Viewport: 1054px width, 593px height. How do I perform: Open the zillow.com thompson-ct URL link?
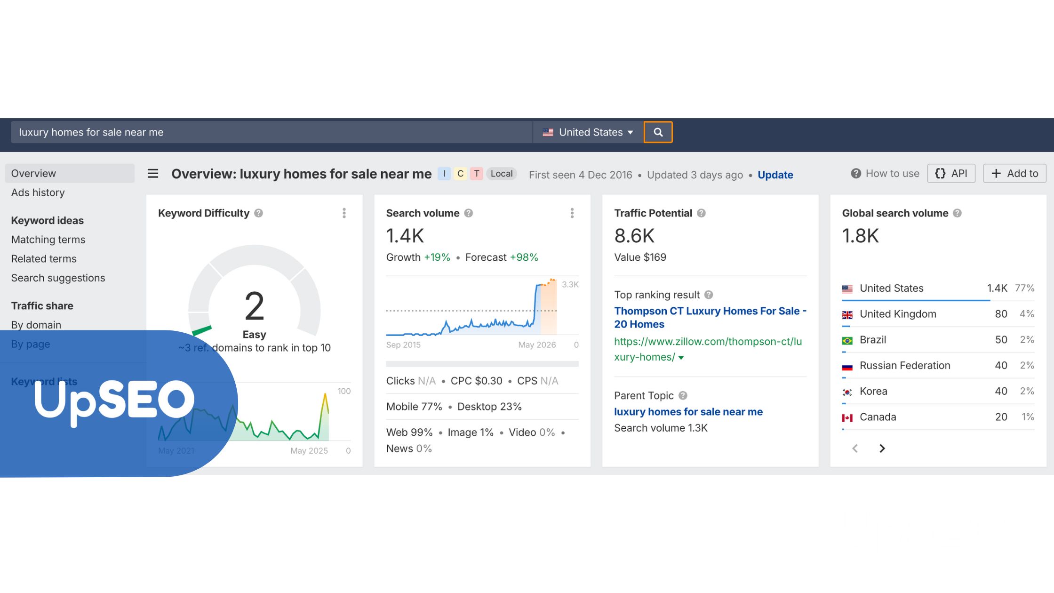pyautogui.click(x=708, y=349)
